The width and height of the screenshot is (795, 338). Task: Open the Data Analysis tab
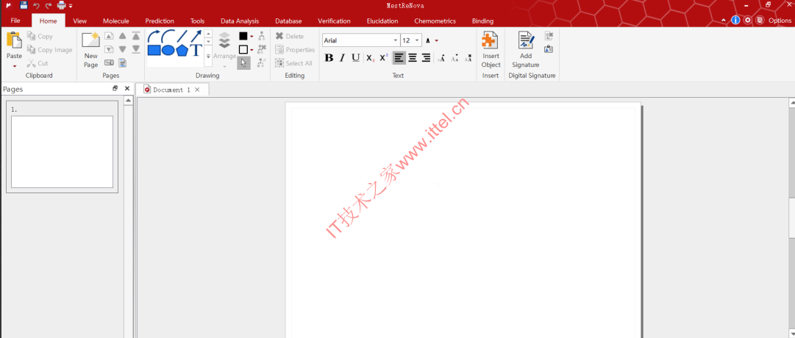(239, 21)
